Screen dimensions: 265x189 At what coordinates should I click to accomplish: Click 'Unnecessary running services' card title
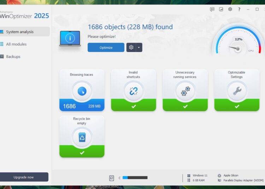pos(185,74)
